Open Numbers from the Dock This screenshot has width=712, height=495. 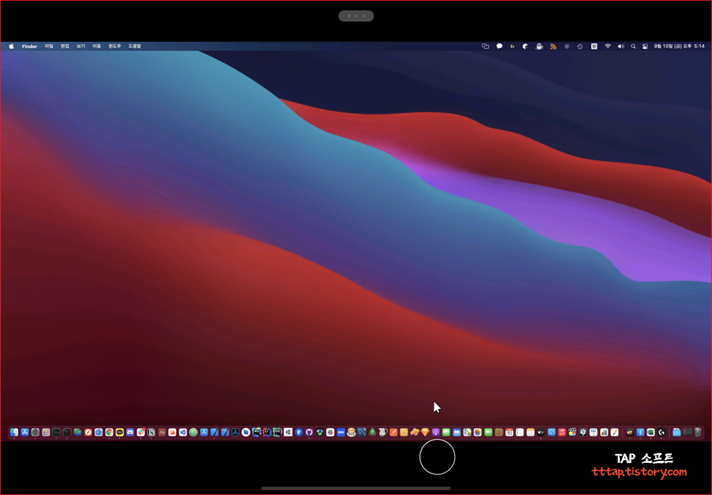click(604, 432)
